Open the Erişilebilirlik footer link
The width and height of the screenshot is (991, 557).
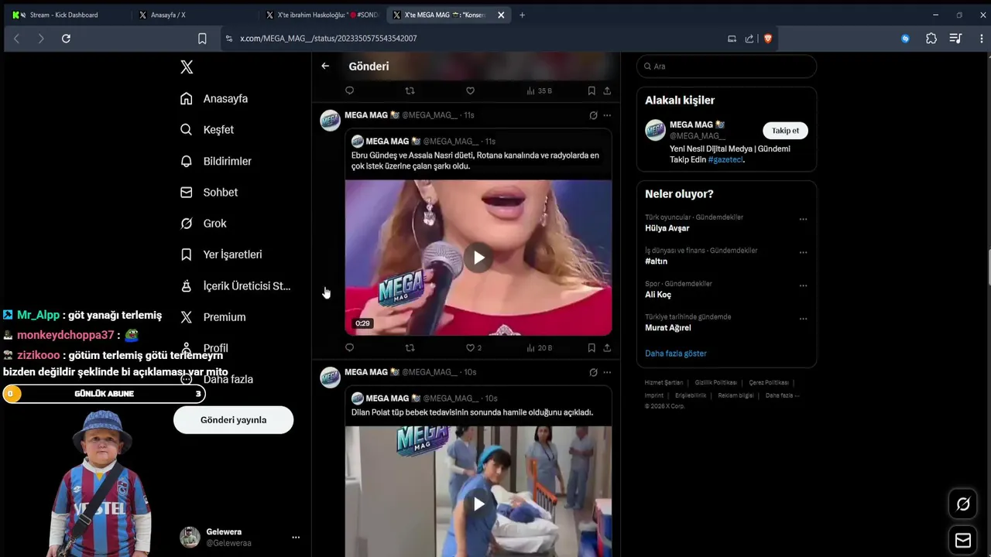click(691, 395)
